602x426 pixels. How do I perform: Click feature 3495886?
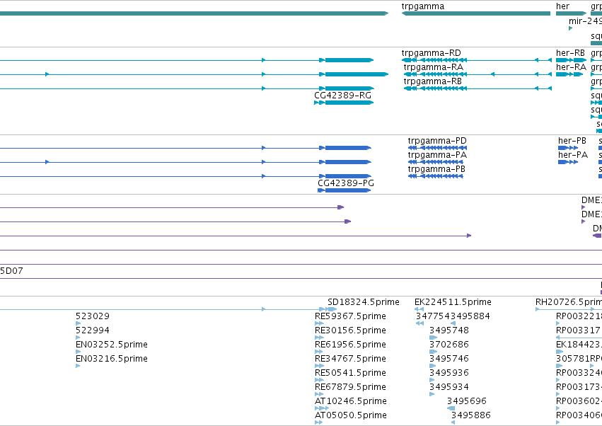click(470, 415)
